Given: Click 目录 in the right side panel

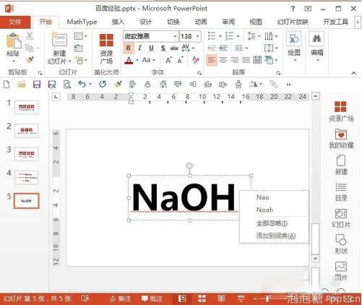Looking at the screenshot, I should (x=341, y=192).
